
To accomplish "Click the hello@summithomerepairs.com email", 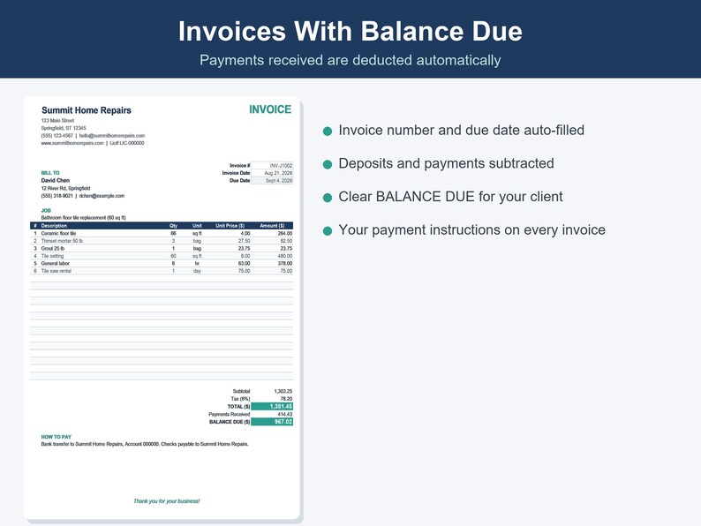I will point(112,135).
